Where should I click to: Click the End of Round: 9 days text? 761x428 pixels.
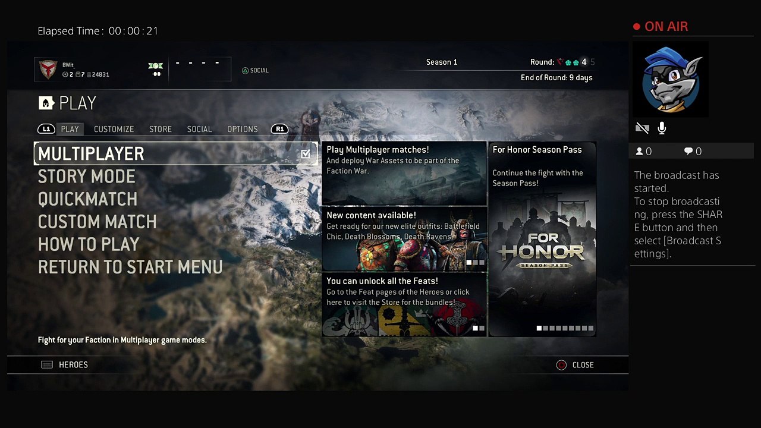point(556,77)
